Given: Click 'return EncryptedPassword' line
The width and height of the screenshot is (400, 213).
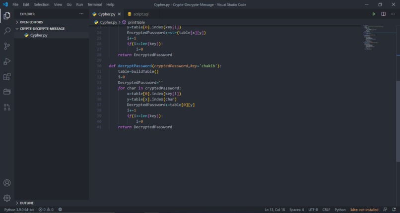Looking at the screenshot, I should pyautogui.click(x=145, y=54).
